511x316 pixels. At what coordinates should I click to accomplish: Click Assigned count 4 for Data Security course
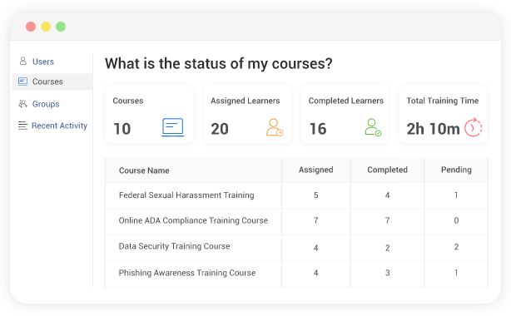[315, 248]
